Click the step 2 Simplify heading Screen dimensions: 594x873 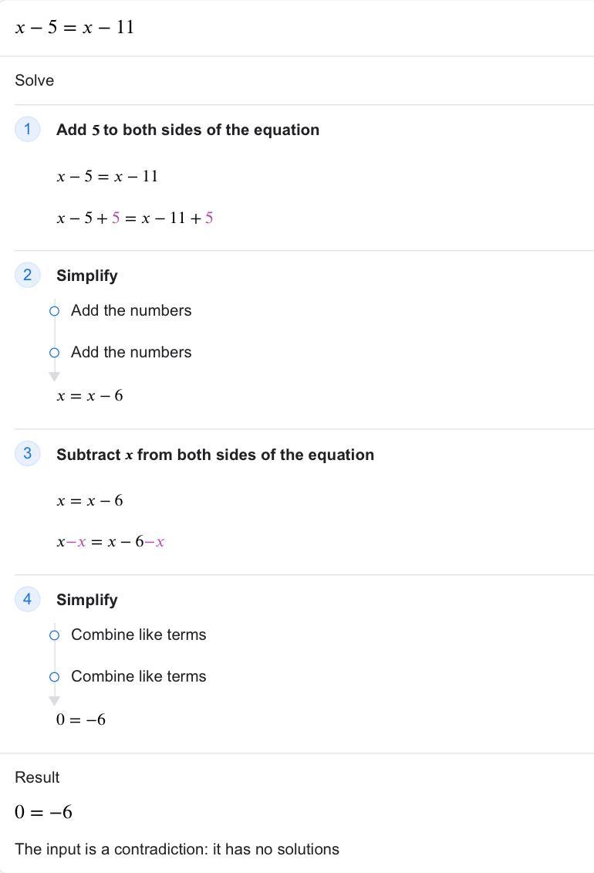(x=86, y=276)
